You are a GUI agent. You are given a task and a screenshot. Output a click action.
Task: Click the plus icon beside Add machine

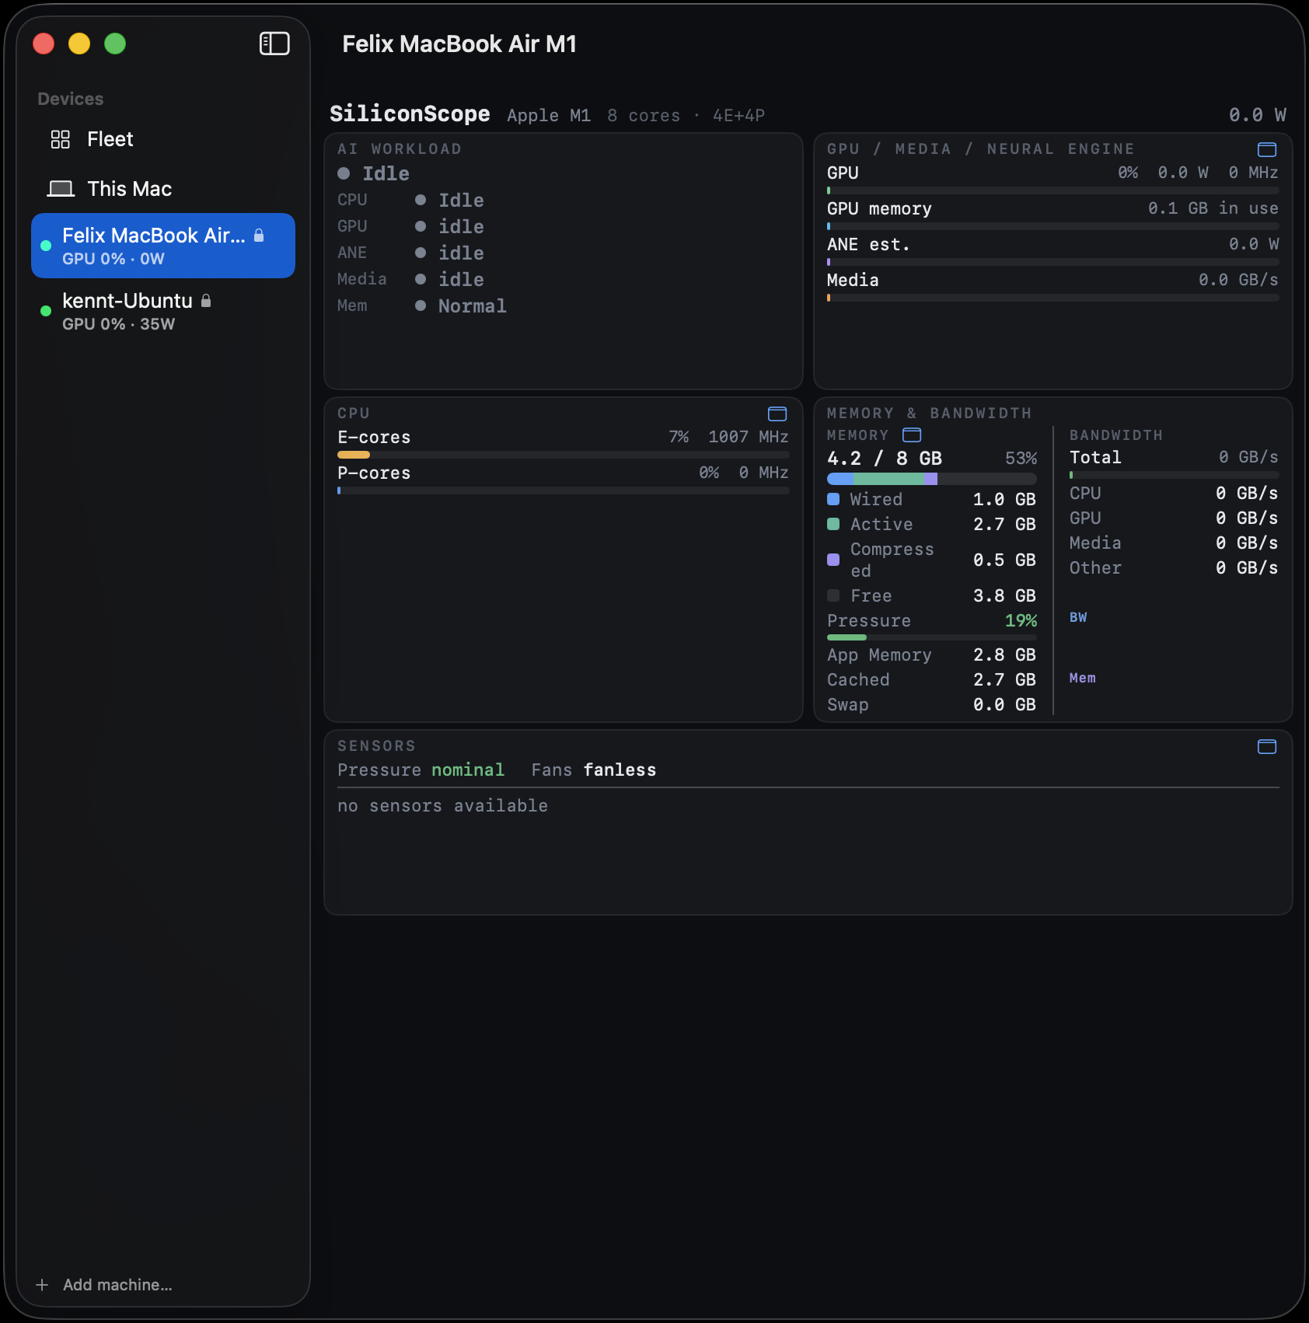coord(42,1285)
